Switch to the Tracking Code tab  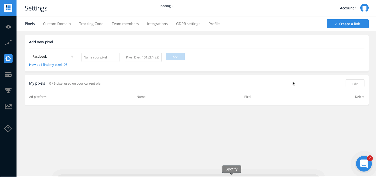(91, 24)
